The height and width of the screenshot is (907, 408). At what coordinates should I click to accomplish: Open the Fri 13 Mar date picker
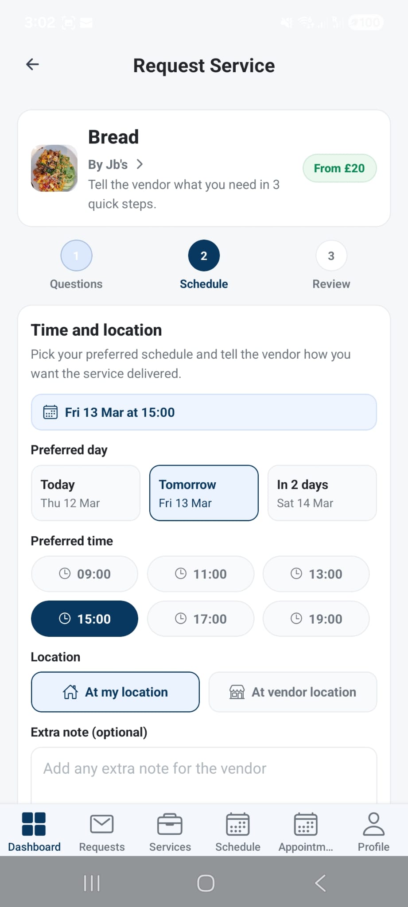pyautogui.click(x=204, y=412)
